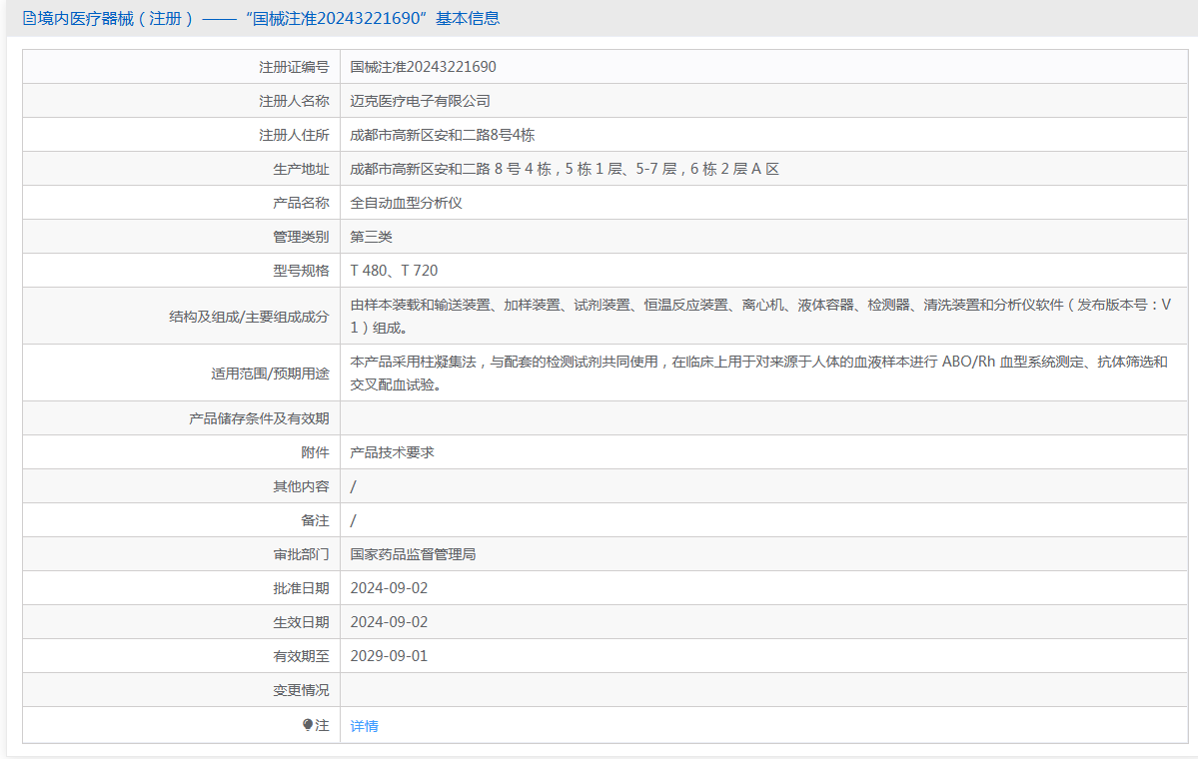Click registrant name 迈克医疗电子有限公司
Screen dimensions: 1198x759
[420, 101]
